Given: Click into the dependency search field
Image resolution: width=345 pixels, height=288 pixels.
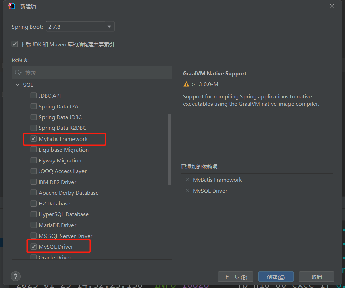Looking at the screenshot, I should point(97,73).
